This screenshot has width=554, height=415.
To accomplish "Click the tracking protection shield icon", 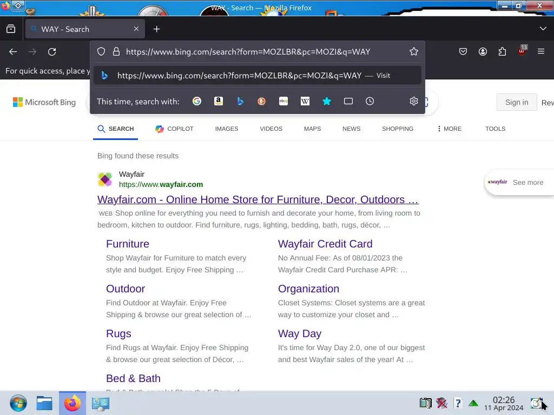I will [101, 51].
